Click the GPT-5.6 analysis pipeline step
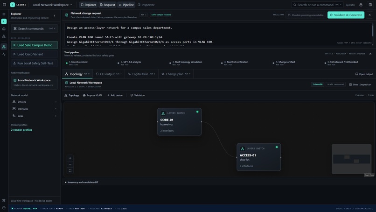376x212 pixels. pos(129,63)
